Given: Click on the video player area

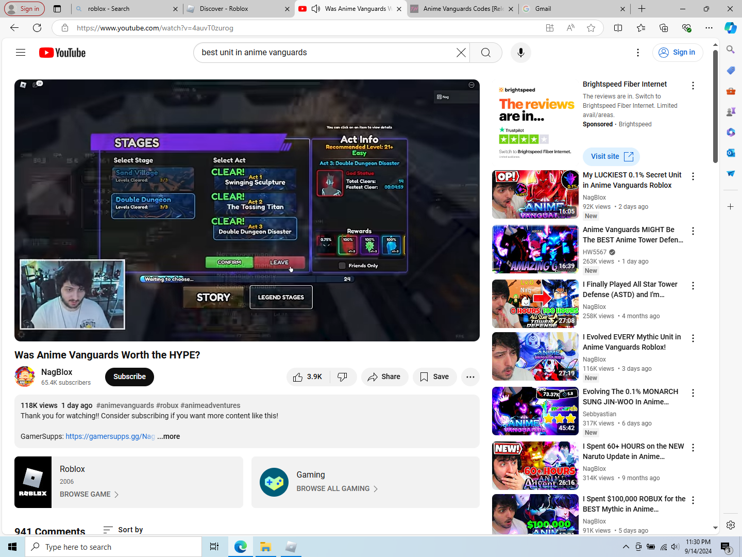Looking at the screenshot, I should pos(247,210).
